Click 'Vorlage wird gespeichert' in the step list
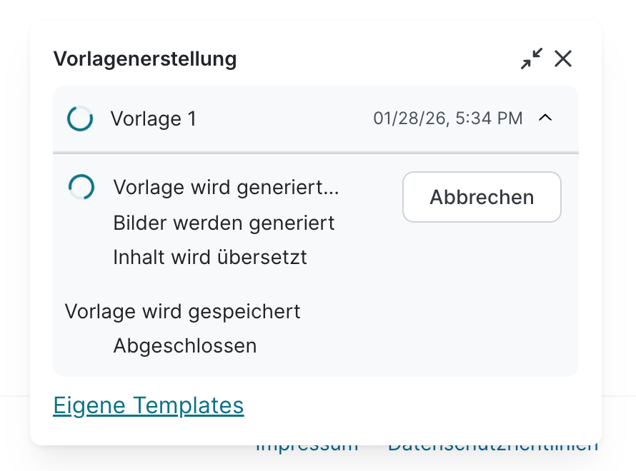 click(x=182, y=311)
